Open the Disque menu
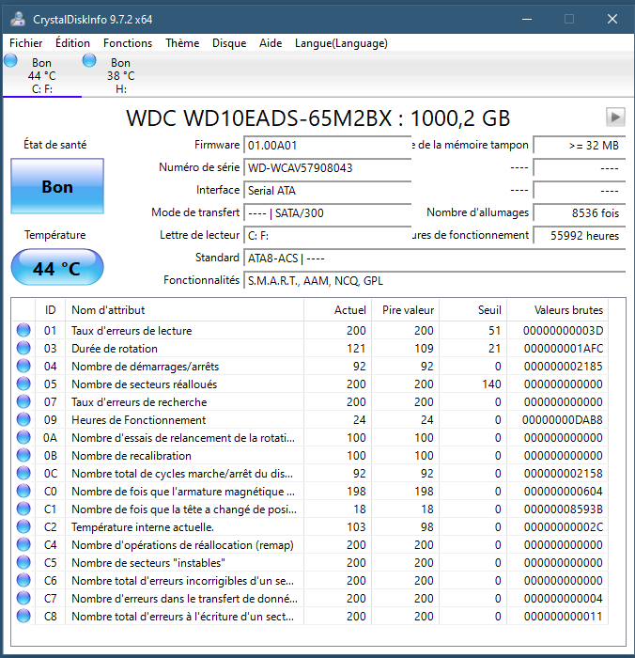Screen dimensions: 635x658 [x=229, y=43]
